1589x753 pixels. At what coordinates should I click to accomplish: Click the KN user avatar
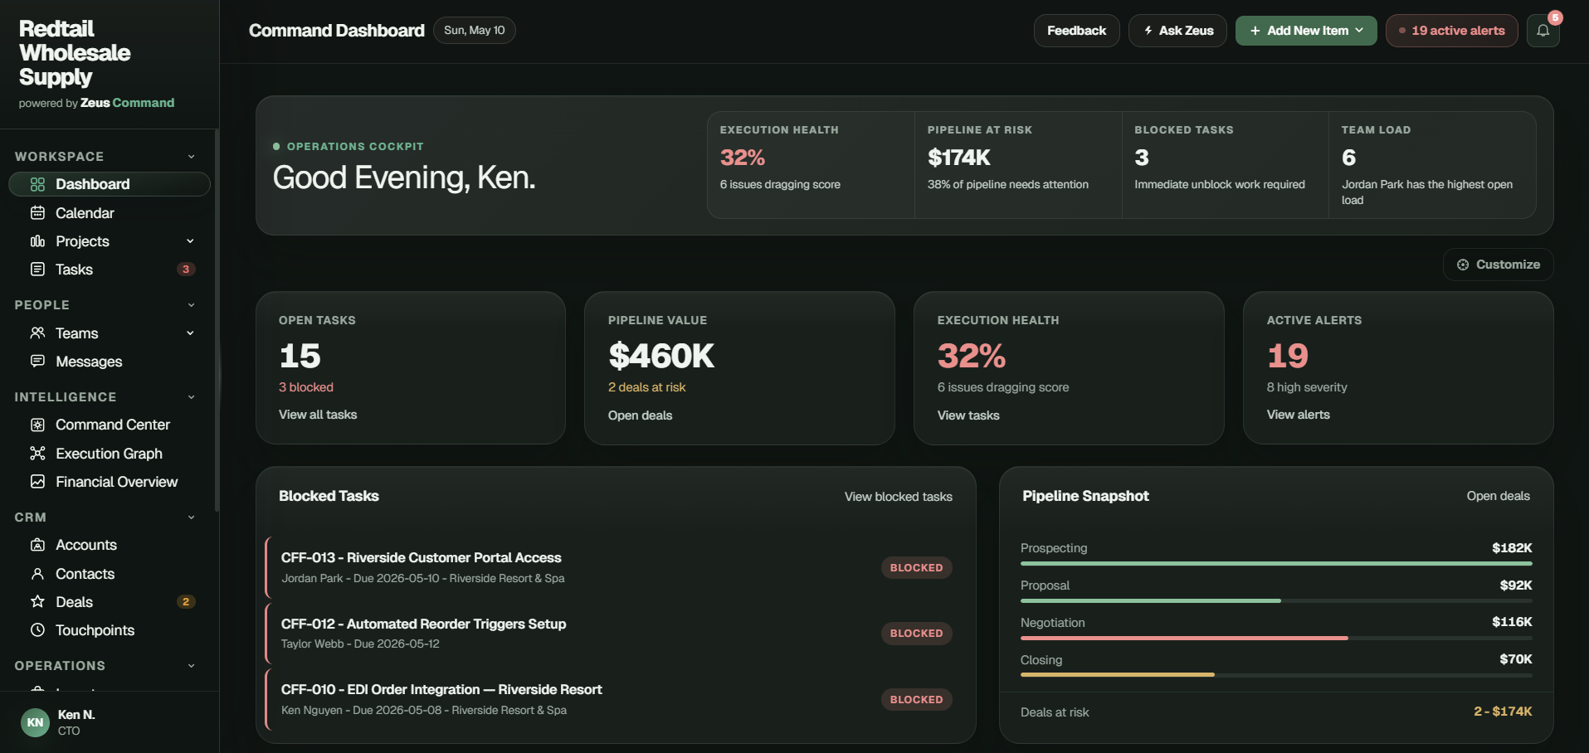tap(35, 722)
